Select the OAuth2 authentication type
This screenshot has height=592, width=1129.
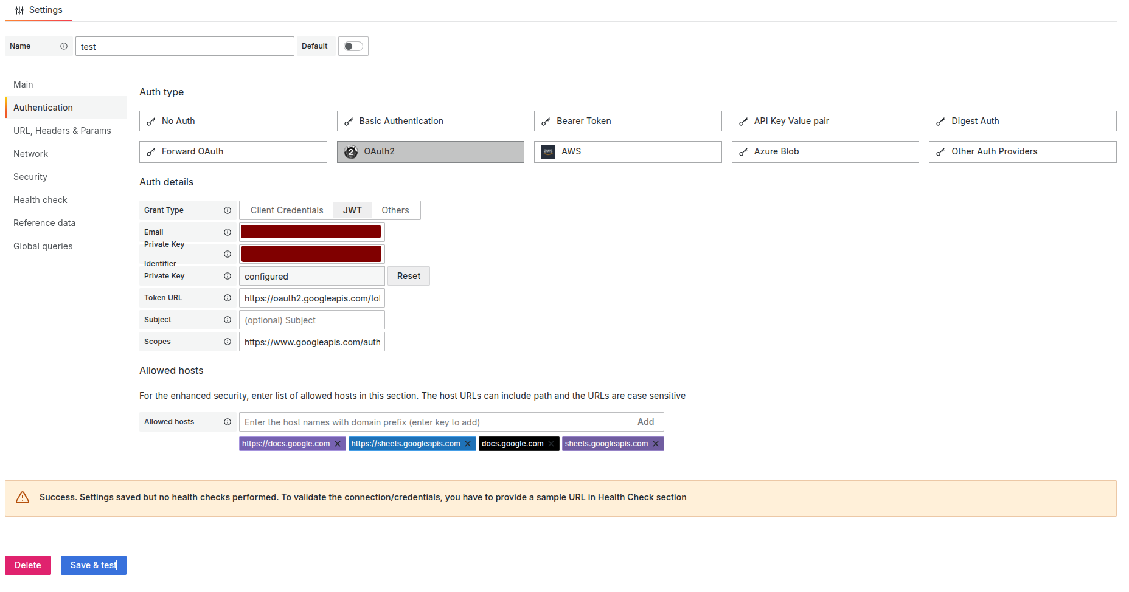click(430, 151)
